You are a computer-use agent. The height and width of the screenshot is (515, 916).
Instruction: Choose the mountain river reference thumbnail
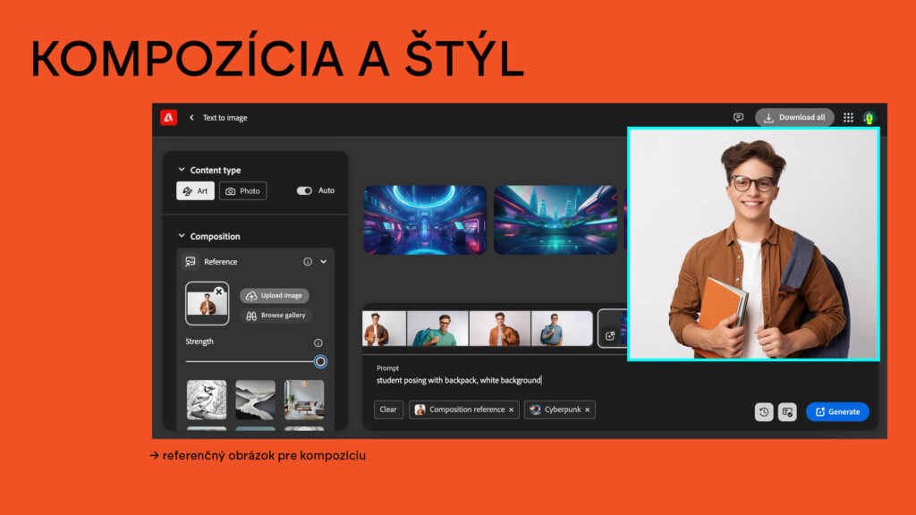point(255,400)
